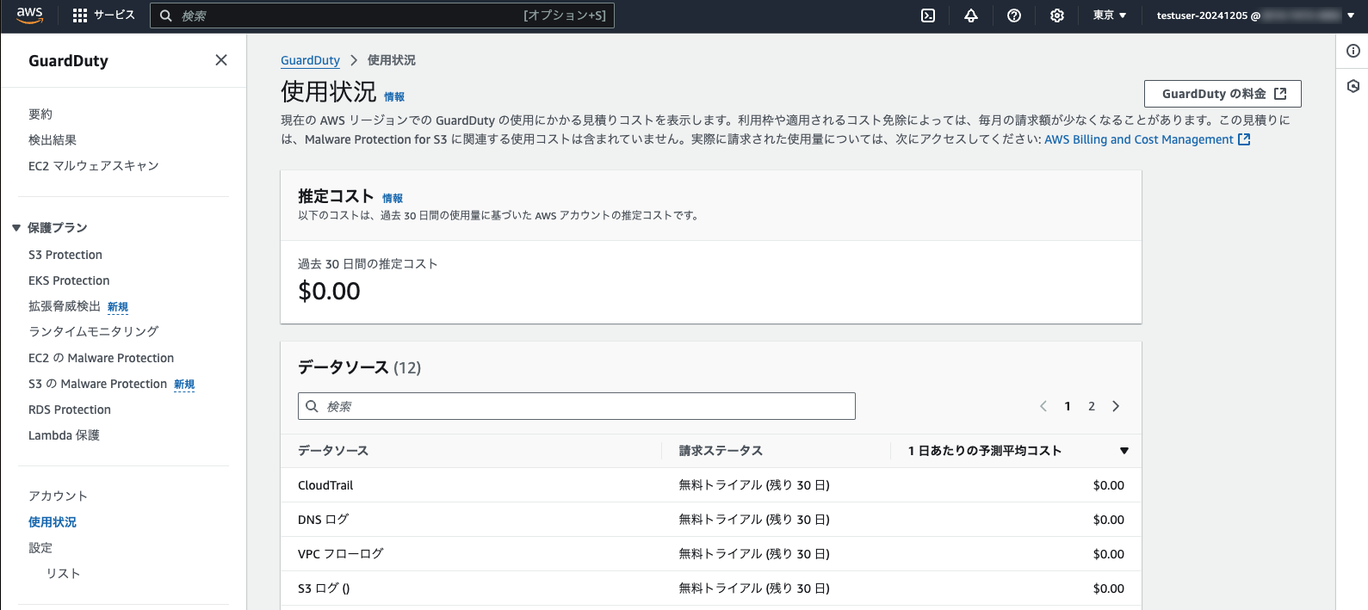The width and height of the screenshot is (1368, 610).
Task: Open S3 Protection plan
Action: coord(65,255)
